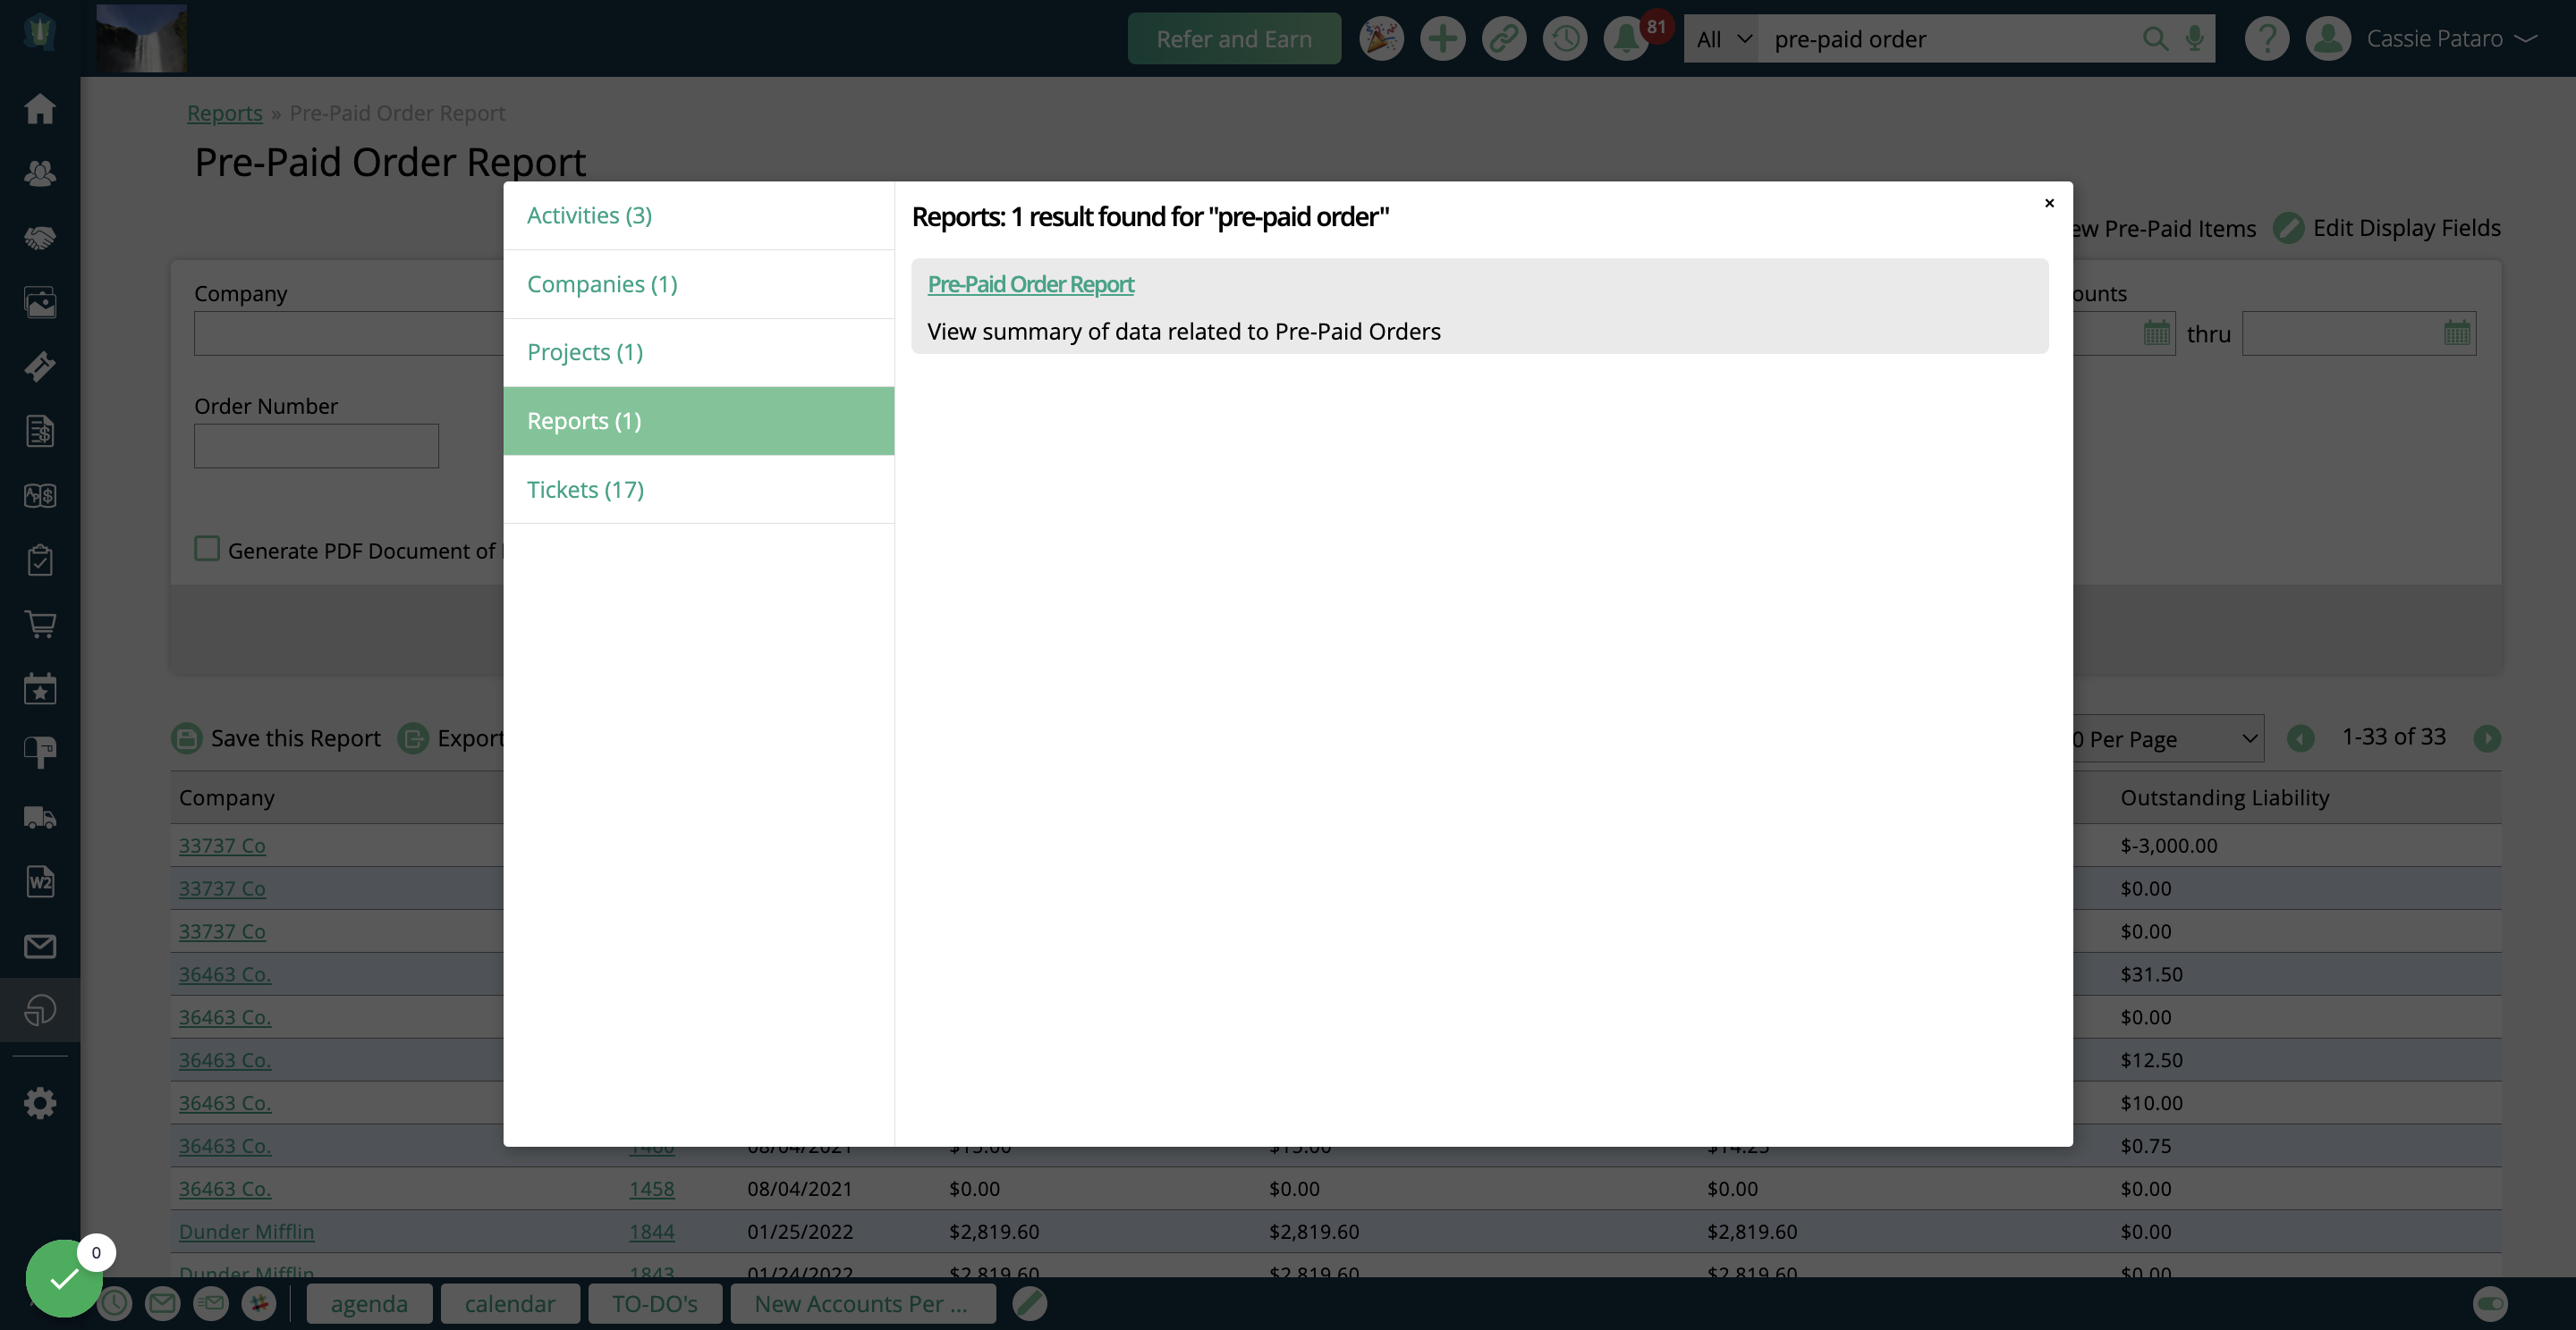The image size is (2576, 1330).
Task: Close the search results popup
Action: [x=2048, y=203]
